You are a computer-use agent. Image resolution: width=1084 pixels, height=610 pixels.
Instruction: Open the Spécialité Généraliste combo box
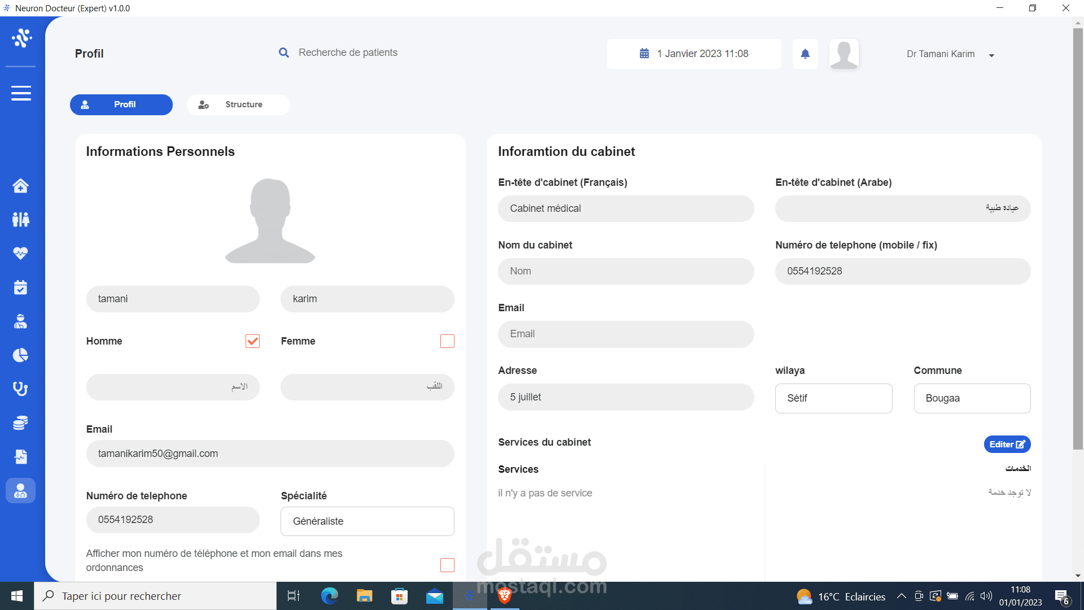[367, 521]
